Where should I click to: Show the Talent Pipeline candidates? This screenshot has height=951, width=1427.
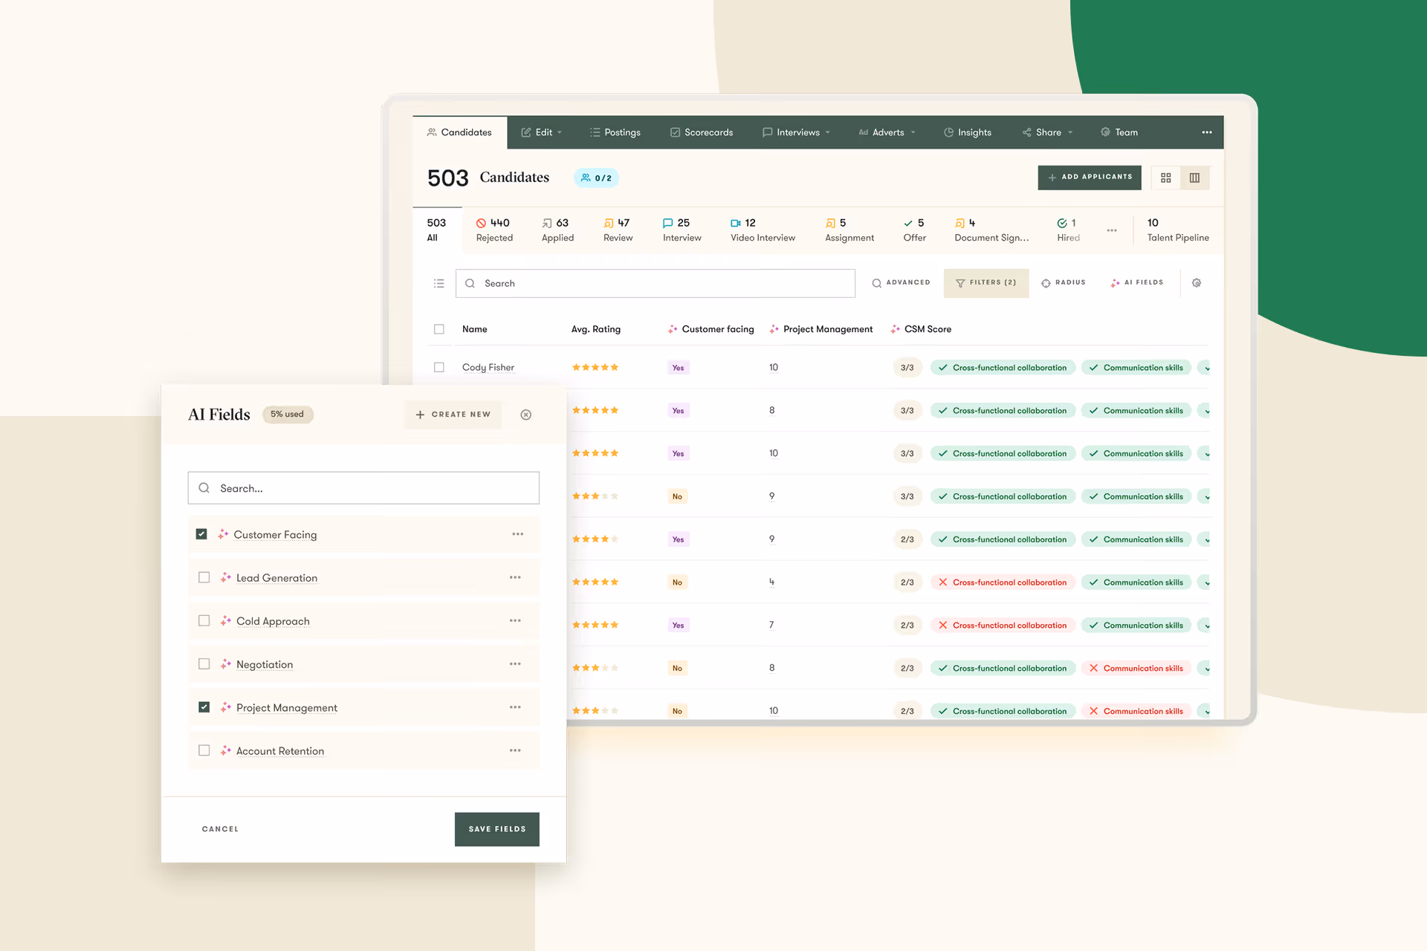1177,230
